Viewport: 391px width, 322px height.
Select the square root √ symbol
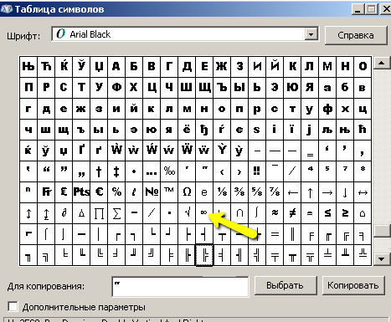[187, 213]
